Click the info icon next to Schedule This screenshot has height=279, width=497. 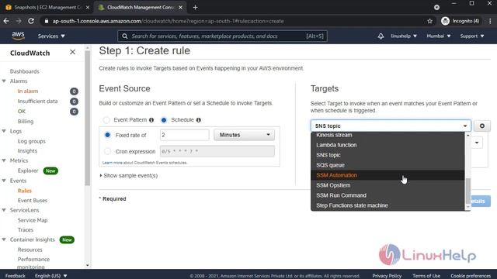pos(199,120)
